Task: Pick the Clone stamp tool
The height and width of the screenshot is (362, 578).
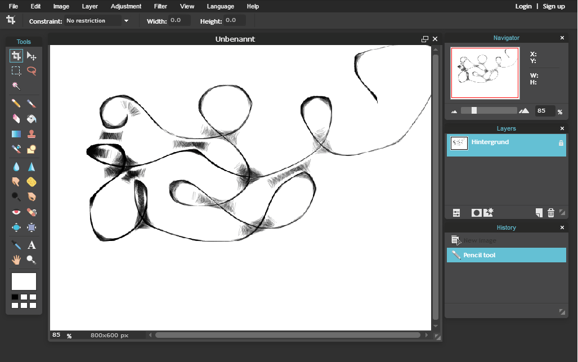Action: 32,133
